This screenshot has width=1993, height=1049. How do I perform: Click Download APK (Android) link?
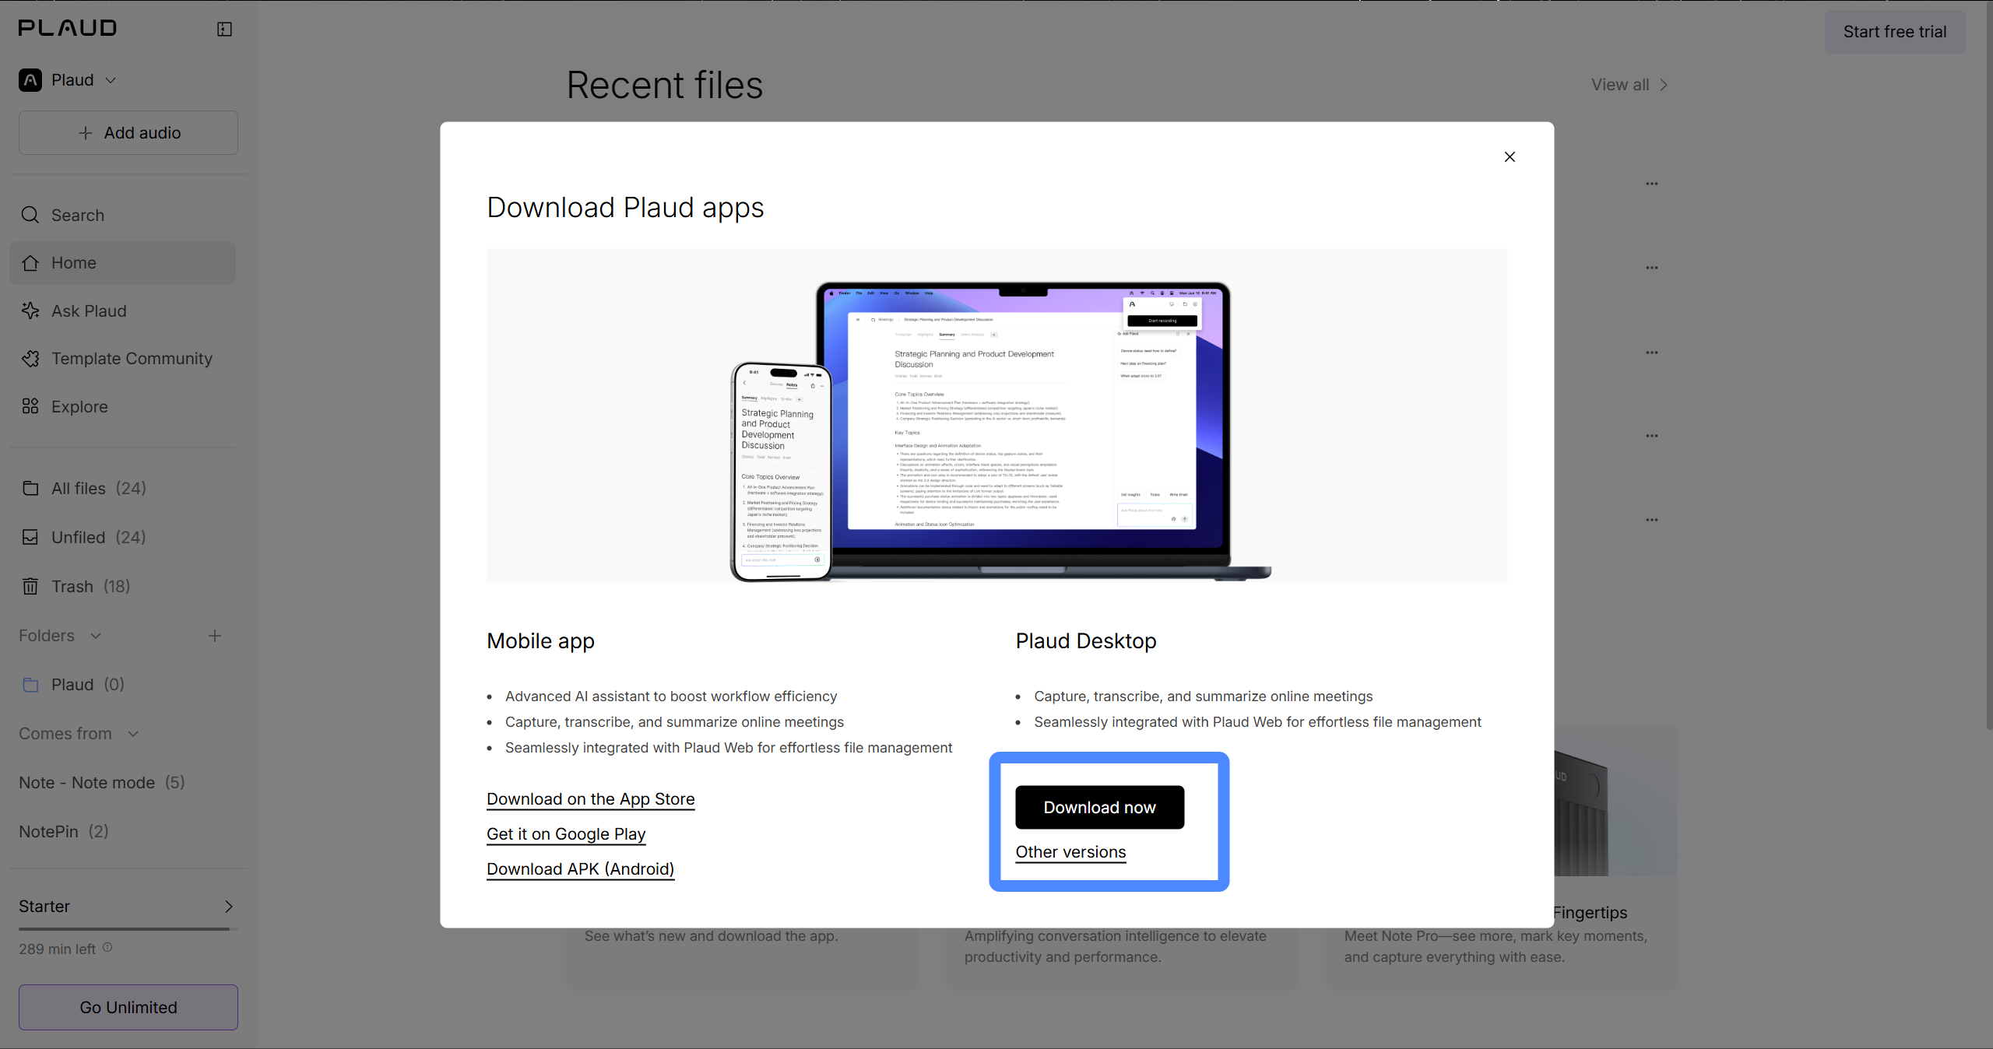(581, 869)
